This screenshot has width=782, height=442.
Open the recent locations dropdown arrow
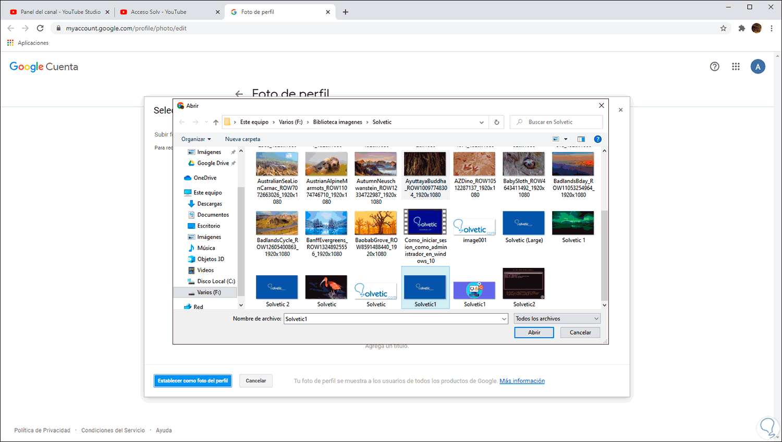[206, 122]
